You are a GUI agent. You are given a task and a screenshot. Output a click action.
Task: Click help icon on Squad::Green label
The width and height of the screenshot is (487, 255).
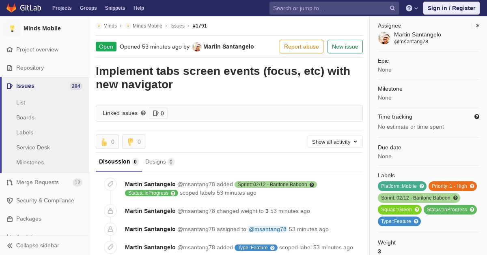pyautogui.click(x=417, y=210)
